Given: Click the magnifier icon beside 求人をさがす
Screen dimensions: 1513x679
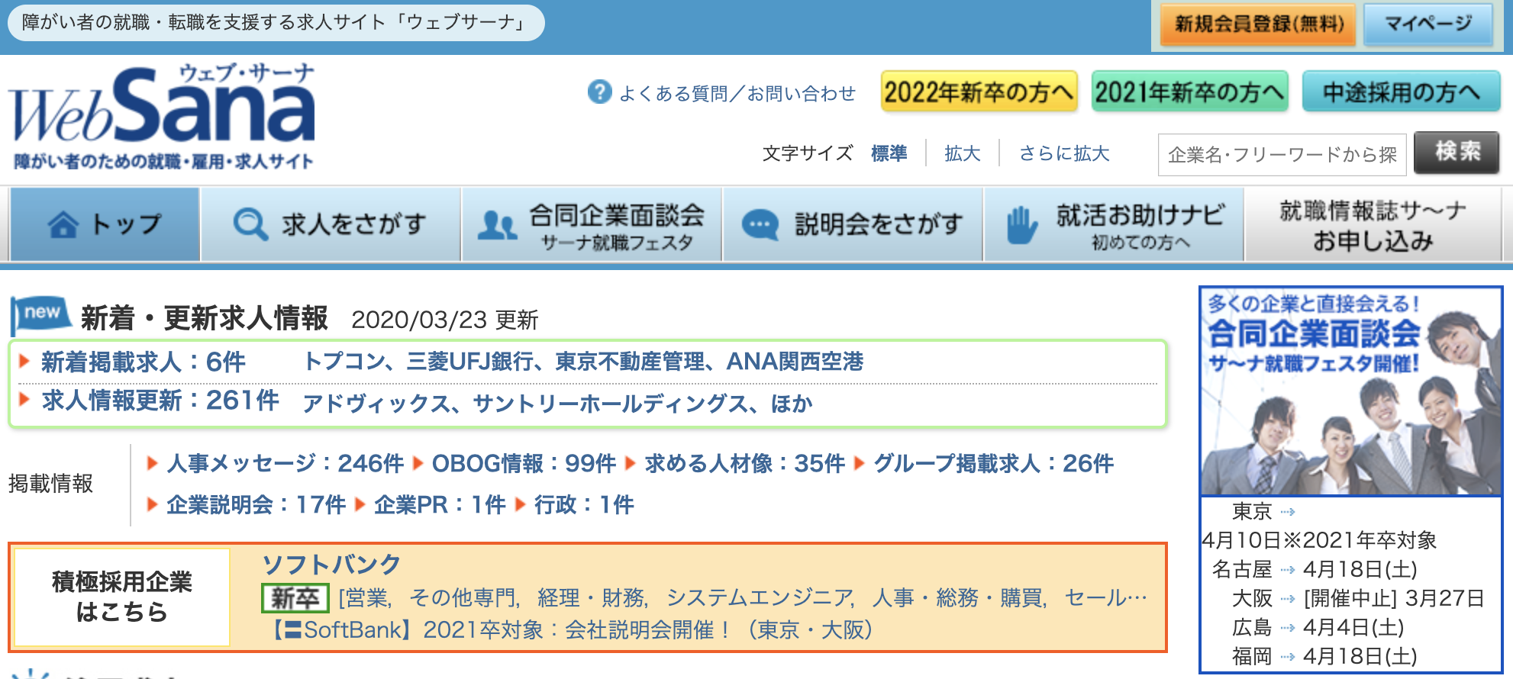Looking at the screenshot, I should 250,224.
